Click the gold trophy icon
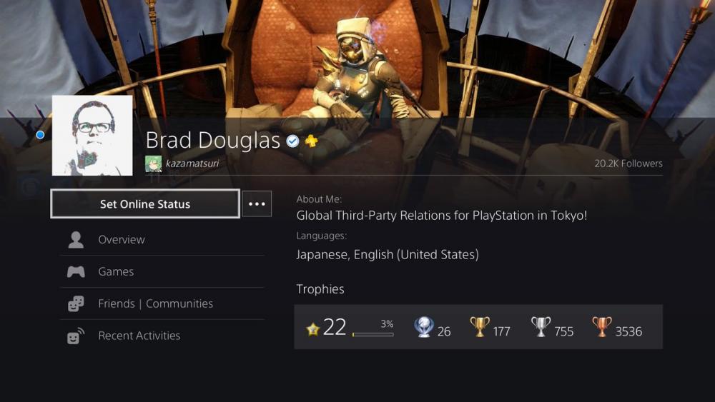This screenshot has height=402, width=715. point(480,327)
